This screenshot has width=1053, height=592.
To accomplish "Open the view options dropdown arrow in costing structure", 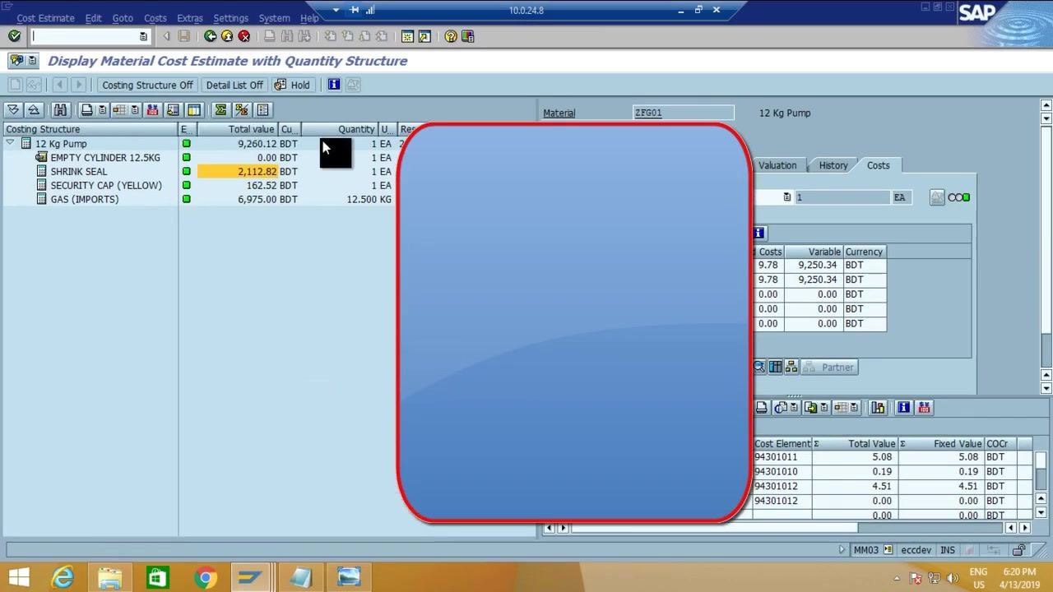I will coord(135,110).
